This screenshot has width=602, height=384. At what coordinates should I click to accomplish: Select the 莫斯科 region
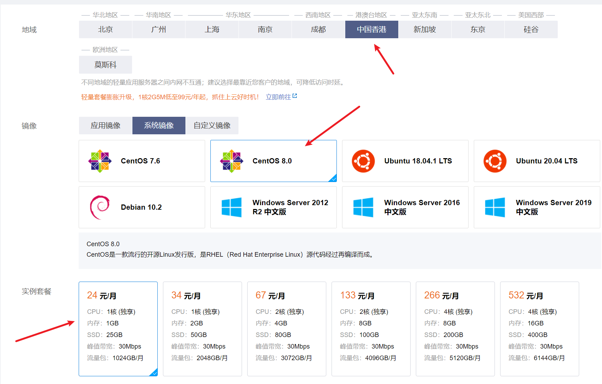(x=105, y=65)
